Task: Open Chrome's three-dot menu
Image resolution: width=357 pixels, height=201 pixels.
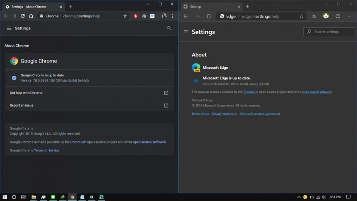Action: [x=173, y=16]
